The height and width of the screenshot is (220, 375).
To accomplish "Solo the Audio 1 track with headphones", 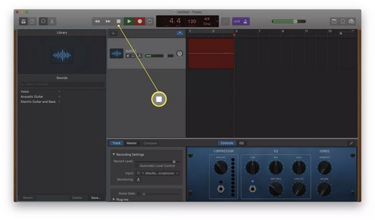I will 133,56.
